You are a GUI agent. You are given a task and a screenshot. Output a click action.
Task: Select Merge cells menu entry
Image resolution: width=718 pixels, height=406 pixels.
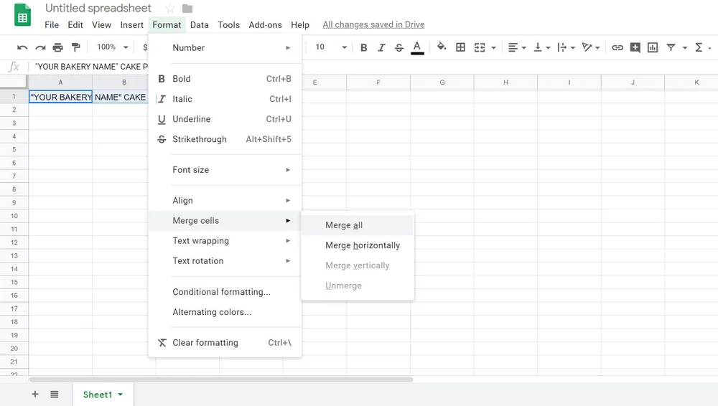click(x=225, y=221)
